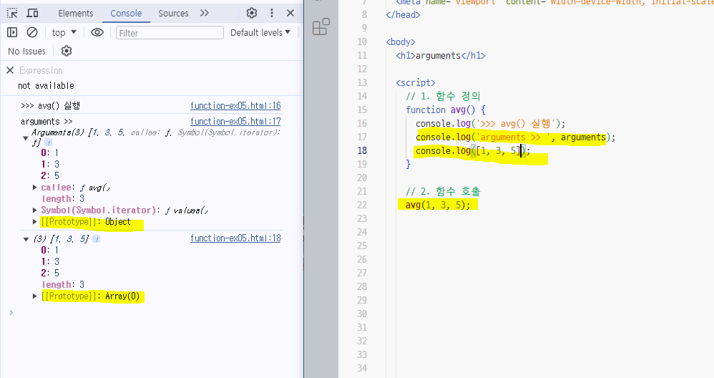Open the Default levels dropdown
This screenshot has height=378, width=714.
(260, 32)
